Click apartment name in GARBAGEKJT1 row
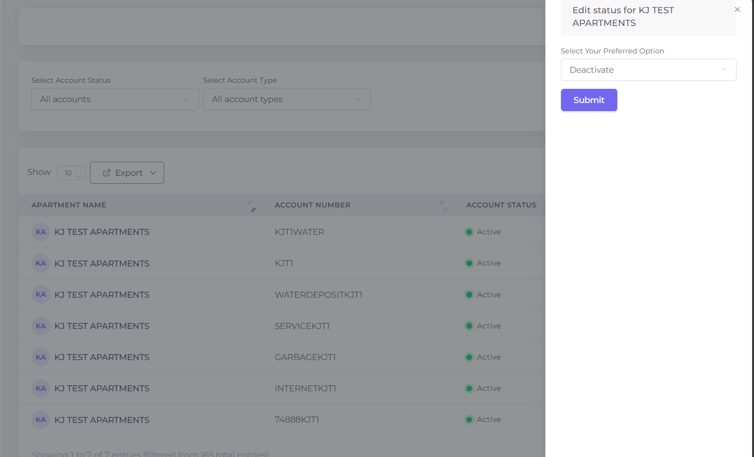Viewport: 754px width, 457px height. [102, 357]
